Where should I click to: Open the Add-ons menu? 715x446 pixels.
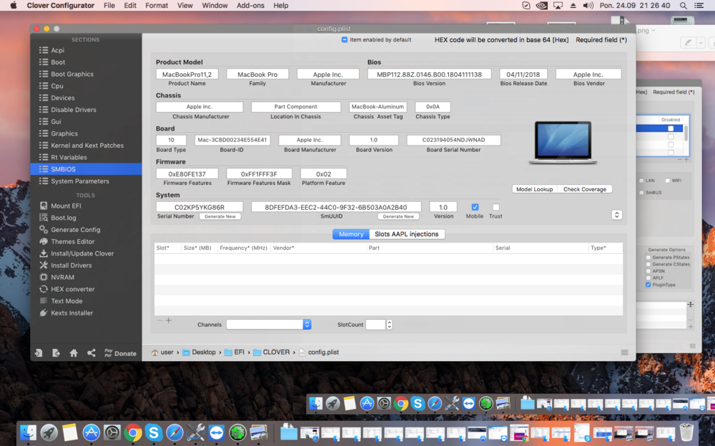250,6
